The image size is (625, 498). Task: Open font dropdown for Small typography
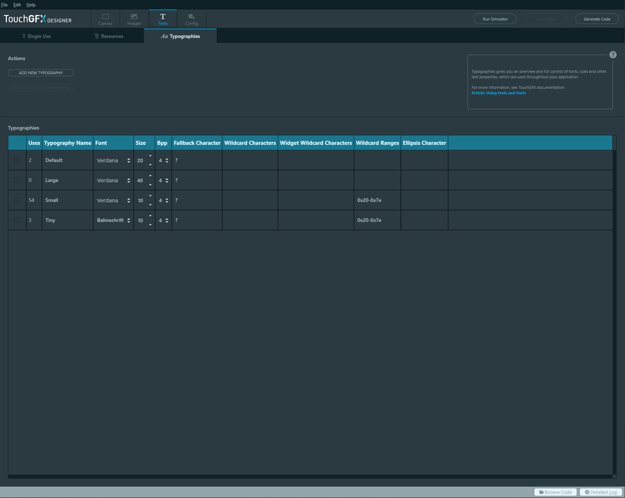(113, 200)
